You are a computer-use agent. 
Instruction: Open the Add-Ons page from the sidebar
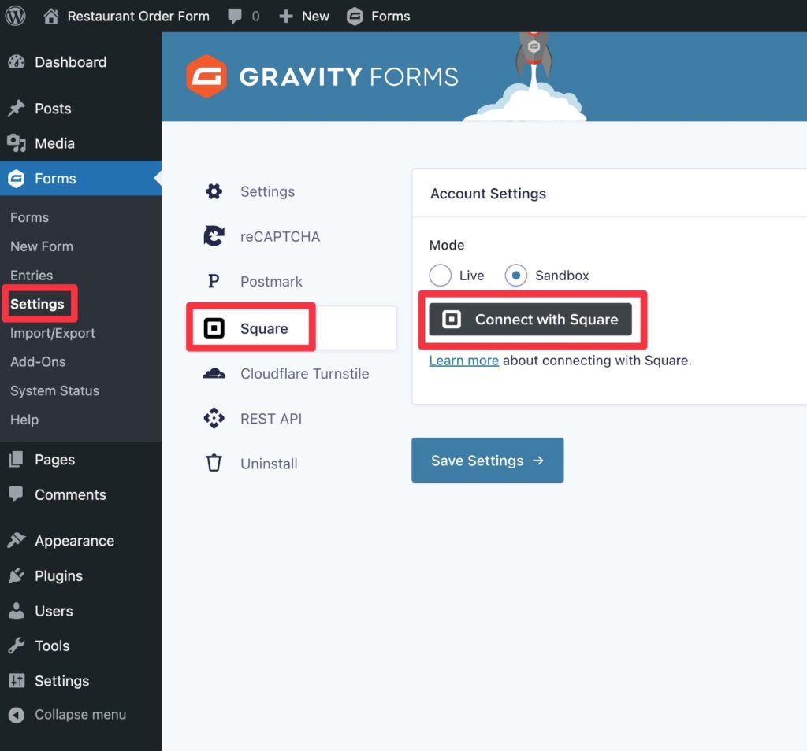coord(38,361)
